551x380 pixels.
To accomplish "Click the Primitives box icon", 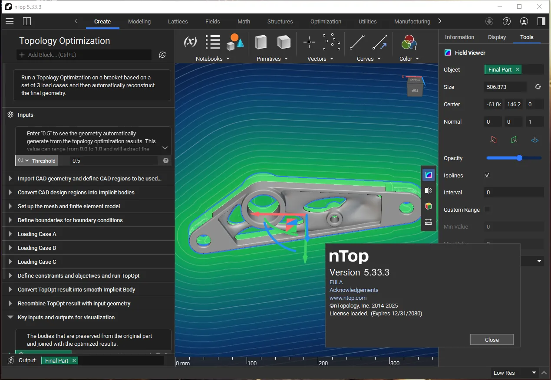I will click(x=261, y=42).
